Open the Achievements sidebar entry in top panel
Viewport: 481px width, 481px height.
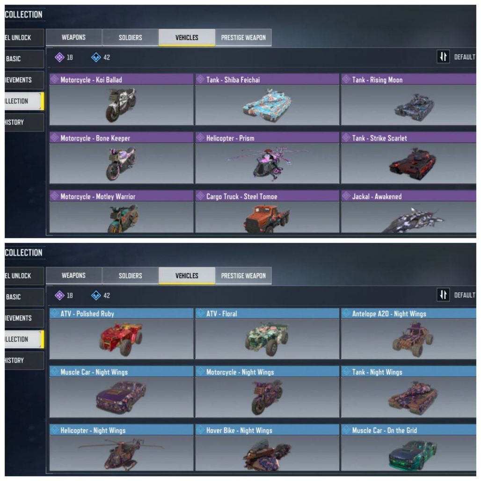[24, 80]
